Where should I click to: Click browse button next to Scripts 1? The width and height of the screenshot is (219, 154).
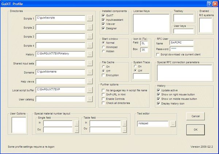90,18
